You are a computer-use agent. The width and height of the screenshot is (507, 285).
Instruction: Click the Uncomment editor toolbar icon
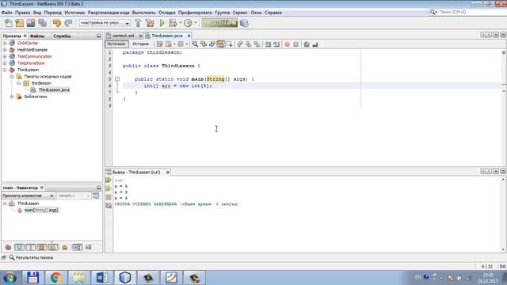click(315, 44)
